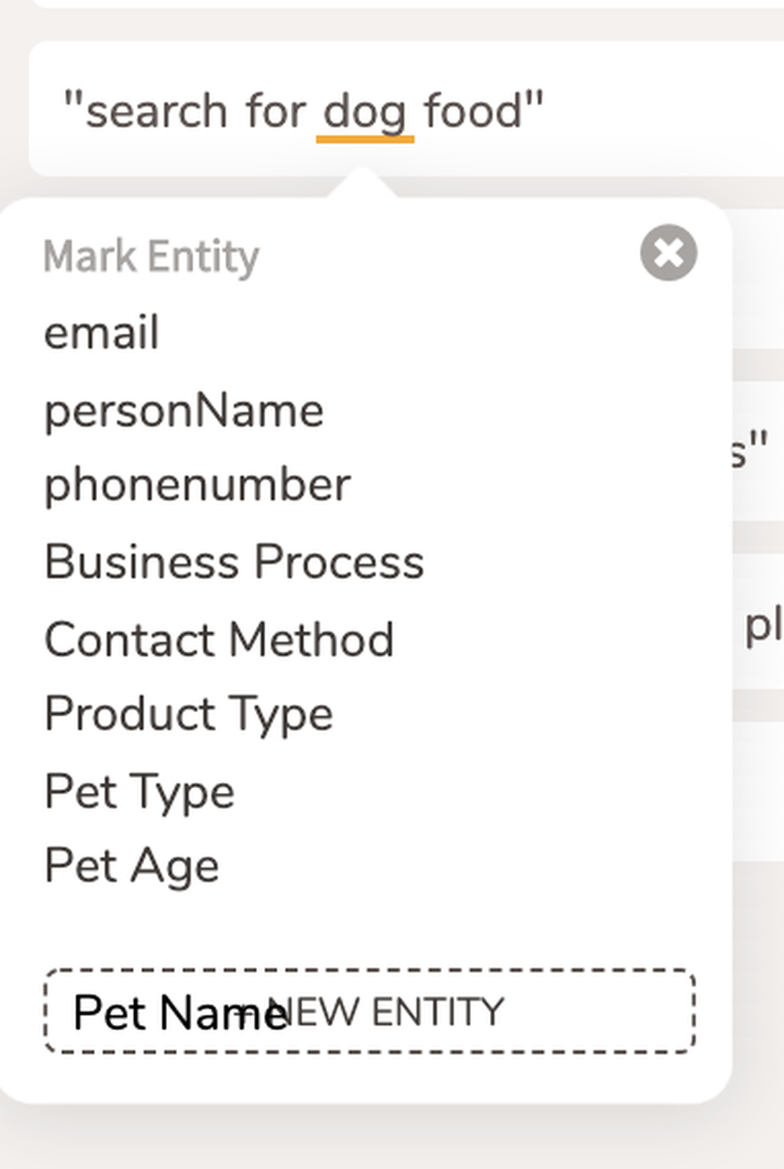Click the Pet Name text in the entity field
Image resolution: width=784 pixels, height=1169 pixels.
(x=180, y=1010)
